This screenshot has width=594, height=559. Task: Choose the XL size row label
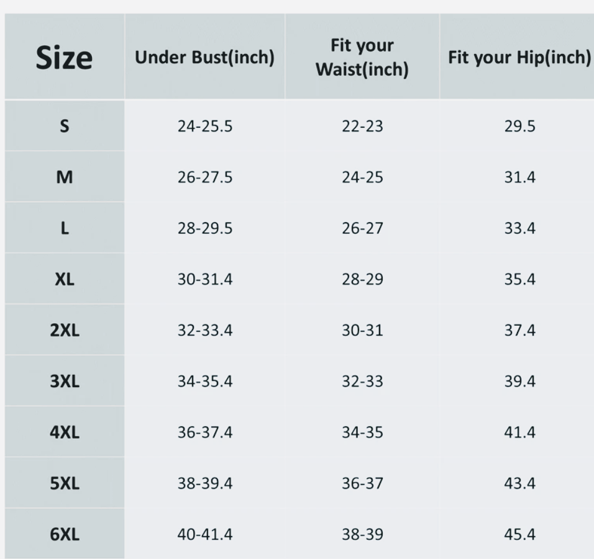coord(65,279)
